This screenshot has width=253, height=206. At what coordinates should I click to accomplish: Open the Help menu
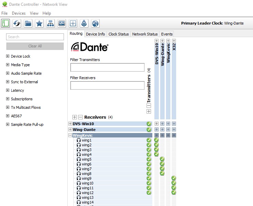point(47,13)
